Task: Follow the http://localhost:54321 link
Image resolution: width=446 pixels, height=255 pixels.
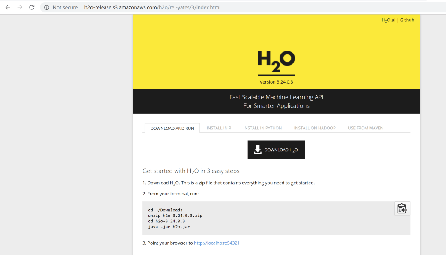Action: click(x=217, y=243)
